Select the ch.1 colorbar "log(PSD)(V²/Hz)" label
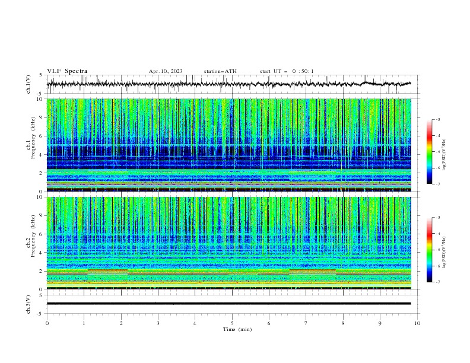This screenshot has height=363, width=470. (444, 155)
